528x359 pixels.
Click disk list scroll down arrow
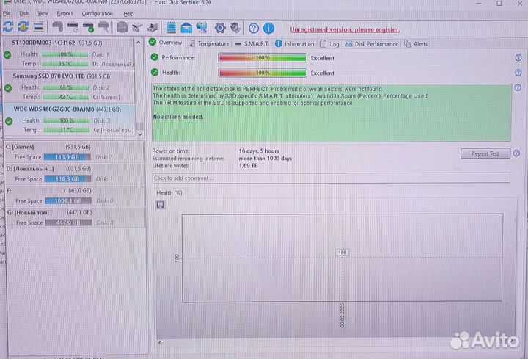[x=140, y=134]
